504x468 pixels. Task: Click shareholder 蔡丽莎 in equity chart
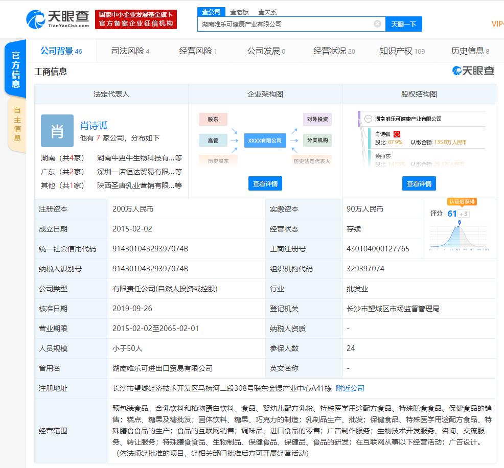pos(383,156)
